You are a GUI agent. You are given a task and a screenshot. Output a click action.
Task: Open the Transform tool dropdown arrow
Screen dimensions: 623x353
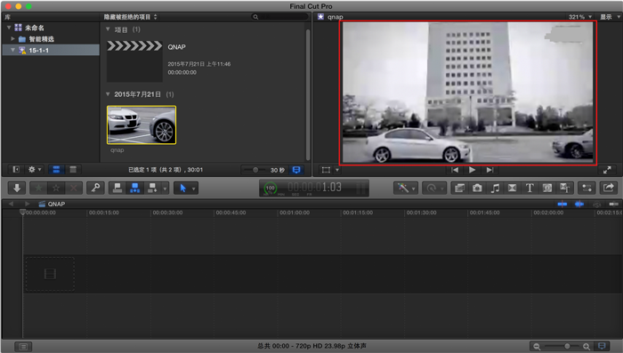coord(337,171)
